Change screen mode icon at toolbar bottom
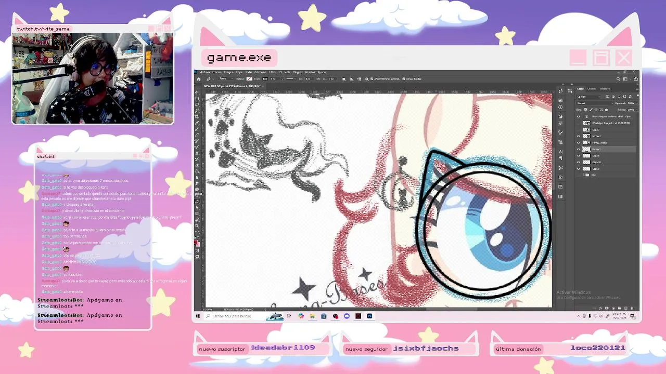This screenshot has width=666, height=374. (197, 257)
